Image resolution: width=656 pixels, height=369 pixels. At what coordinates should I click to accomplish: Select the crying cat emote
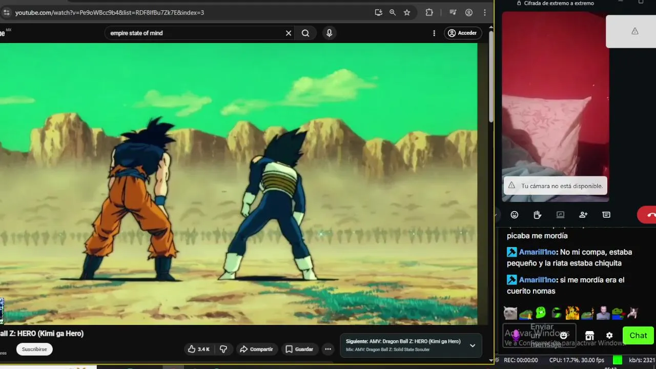510,313
